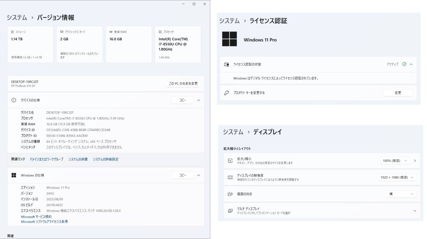
Task: Click the 関連 heading at window bottom
Action: (x=11, y=235)
